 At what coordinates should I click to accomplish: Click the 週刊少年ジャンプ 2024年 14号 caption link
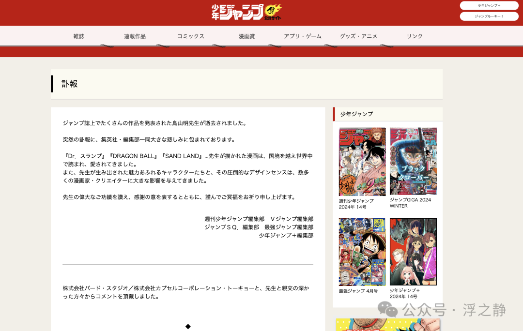(x=356, y=204)
